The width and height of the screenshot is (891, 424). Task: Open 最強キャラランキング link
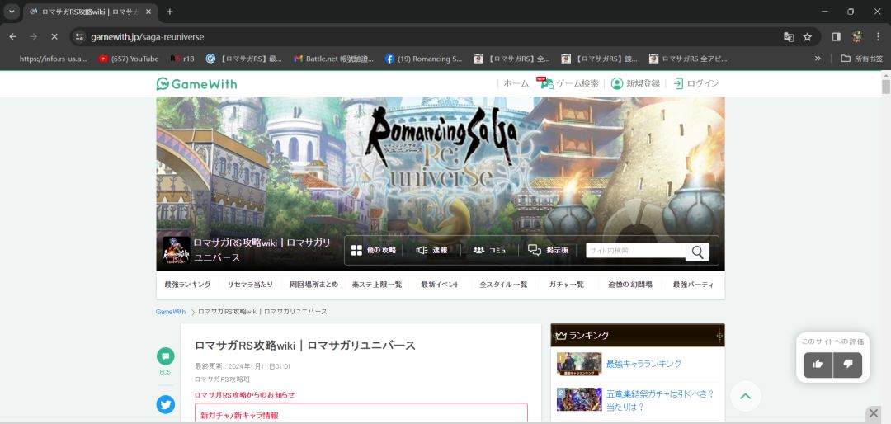pos(643,364)
